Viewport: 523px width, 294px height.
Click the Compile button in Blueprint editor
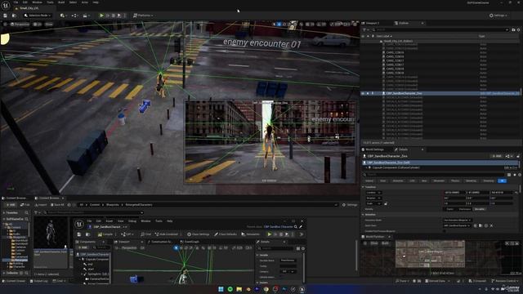point(105,234)
